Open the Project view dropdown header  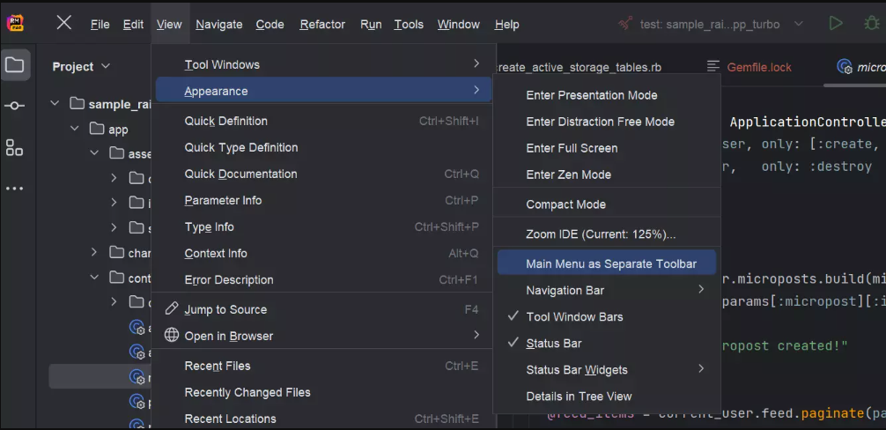tap(81, 66)
